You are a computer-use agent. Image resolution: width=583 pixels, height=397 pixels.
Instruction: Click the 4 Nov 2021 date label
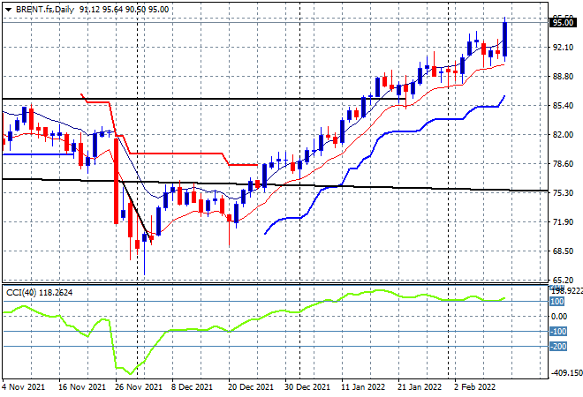[24, 387]
